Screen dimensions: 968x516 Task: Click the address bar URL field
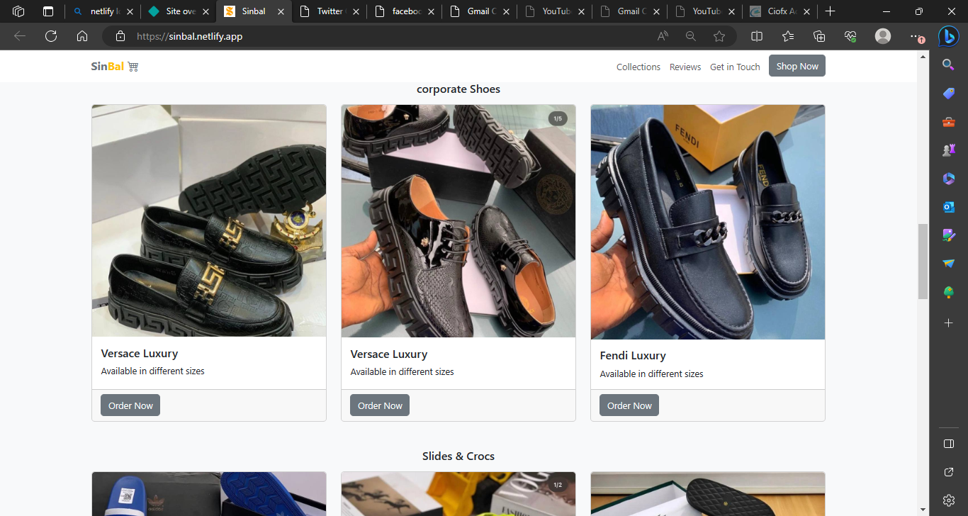click(390, 36)
